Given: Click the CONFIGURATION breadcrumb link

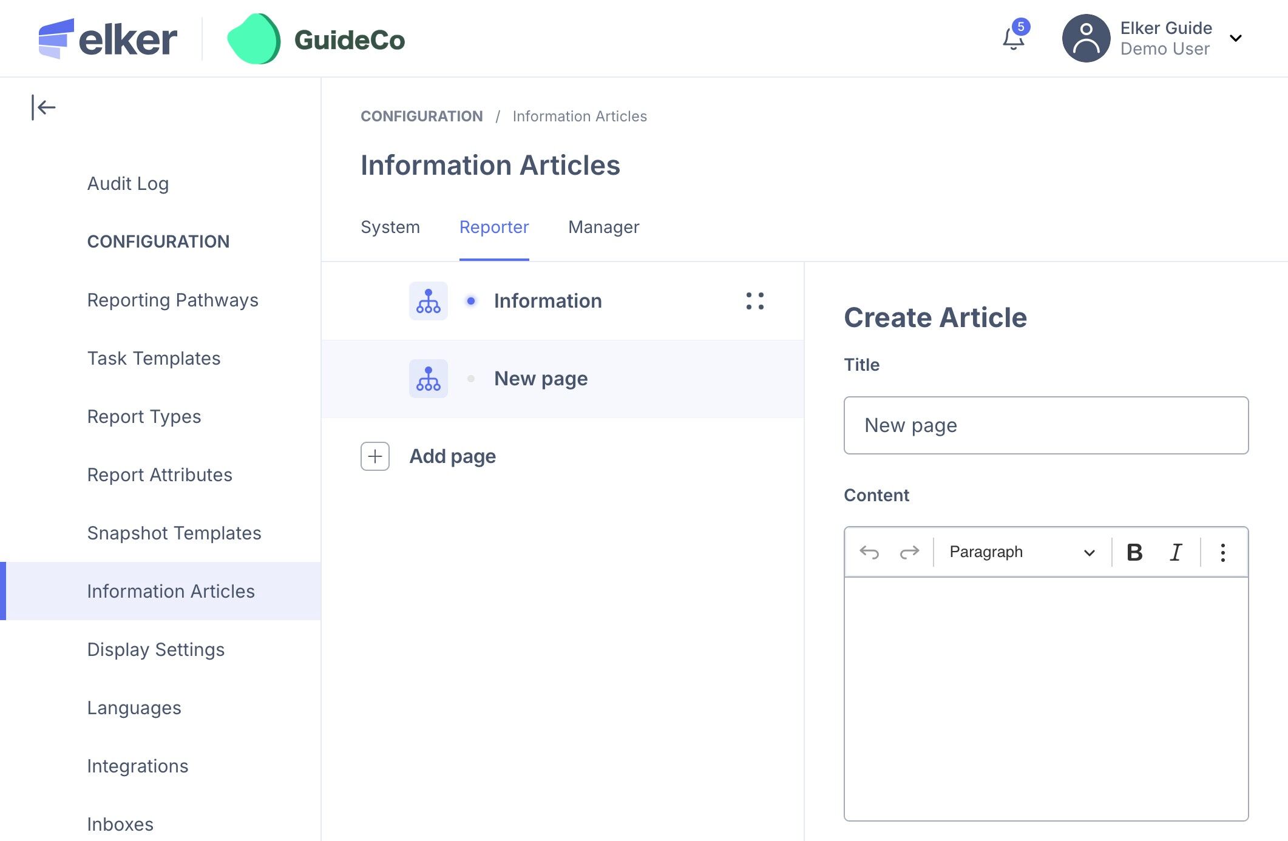Looking at the screenshot, I should (421, 116).
